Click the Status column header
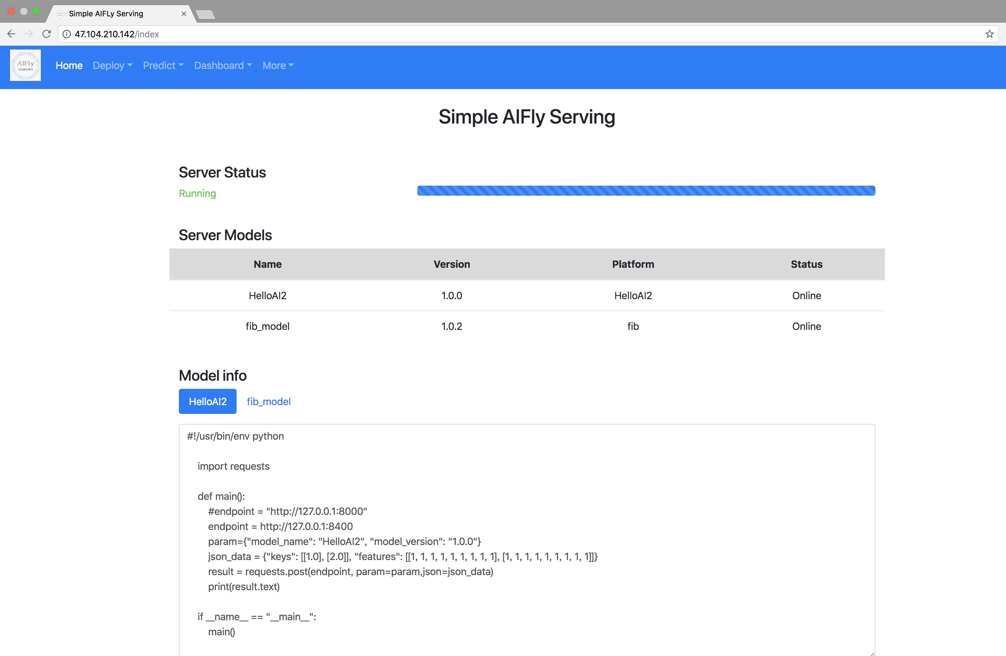The image size is (1006, 656). pyautogui.click(x=806, y=264)
